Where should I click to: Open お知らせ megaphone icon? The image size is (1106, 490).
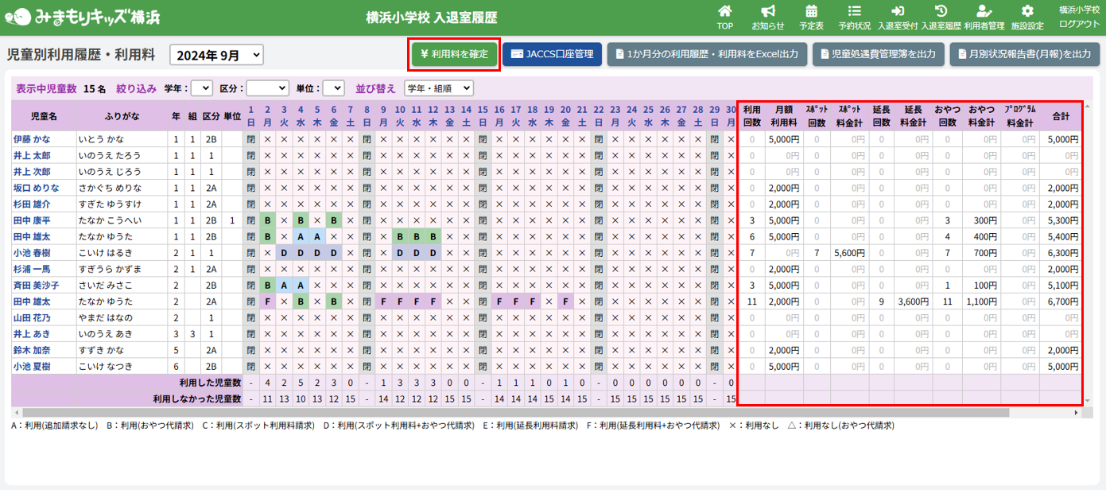click(767, 12)
